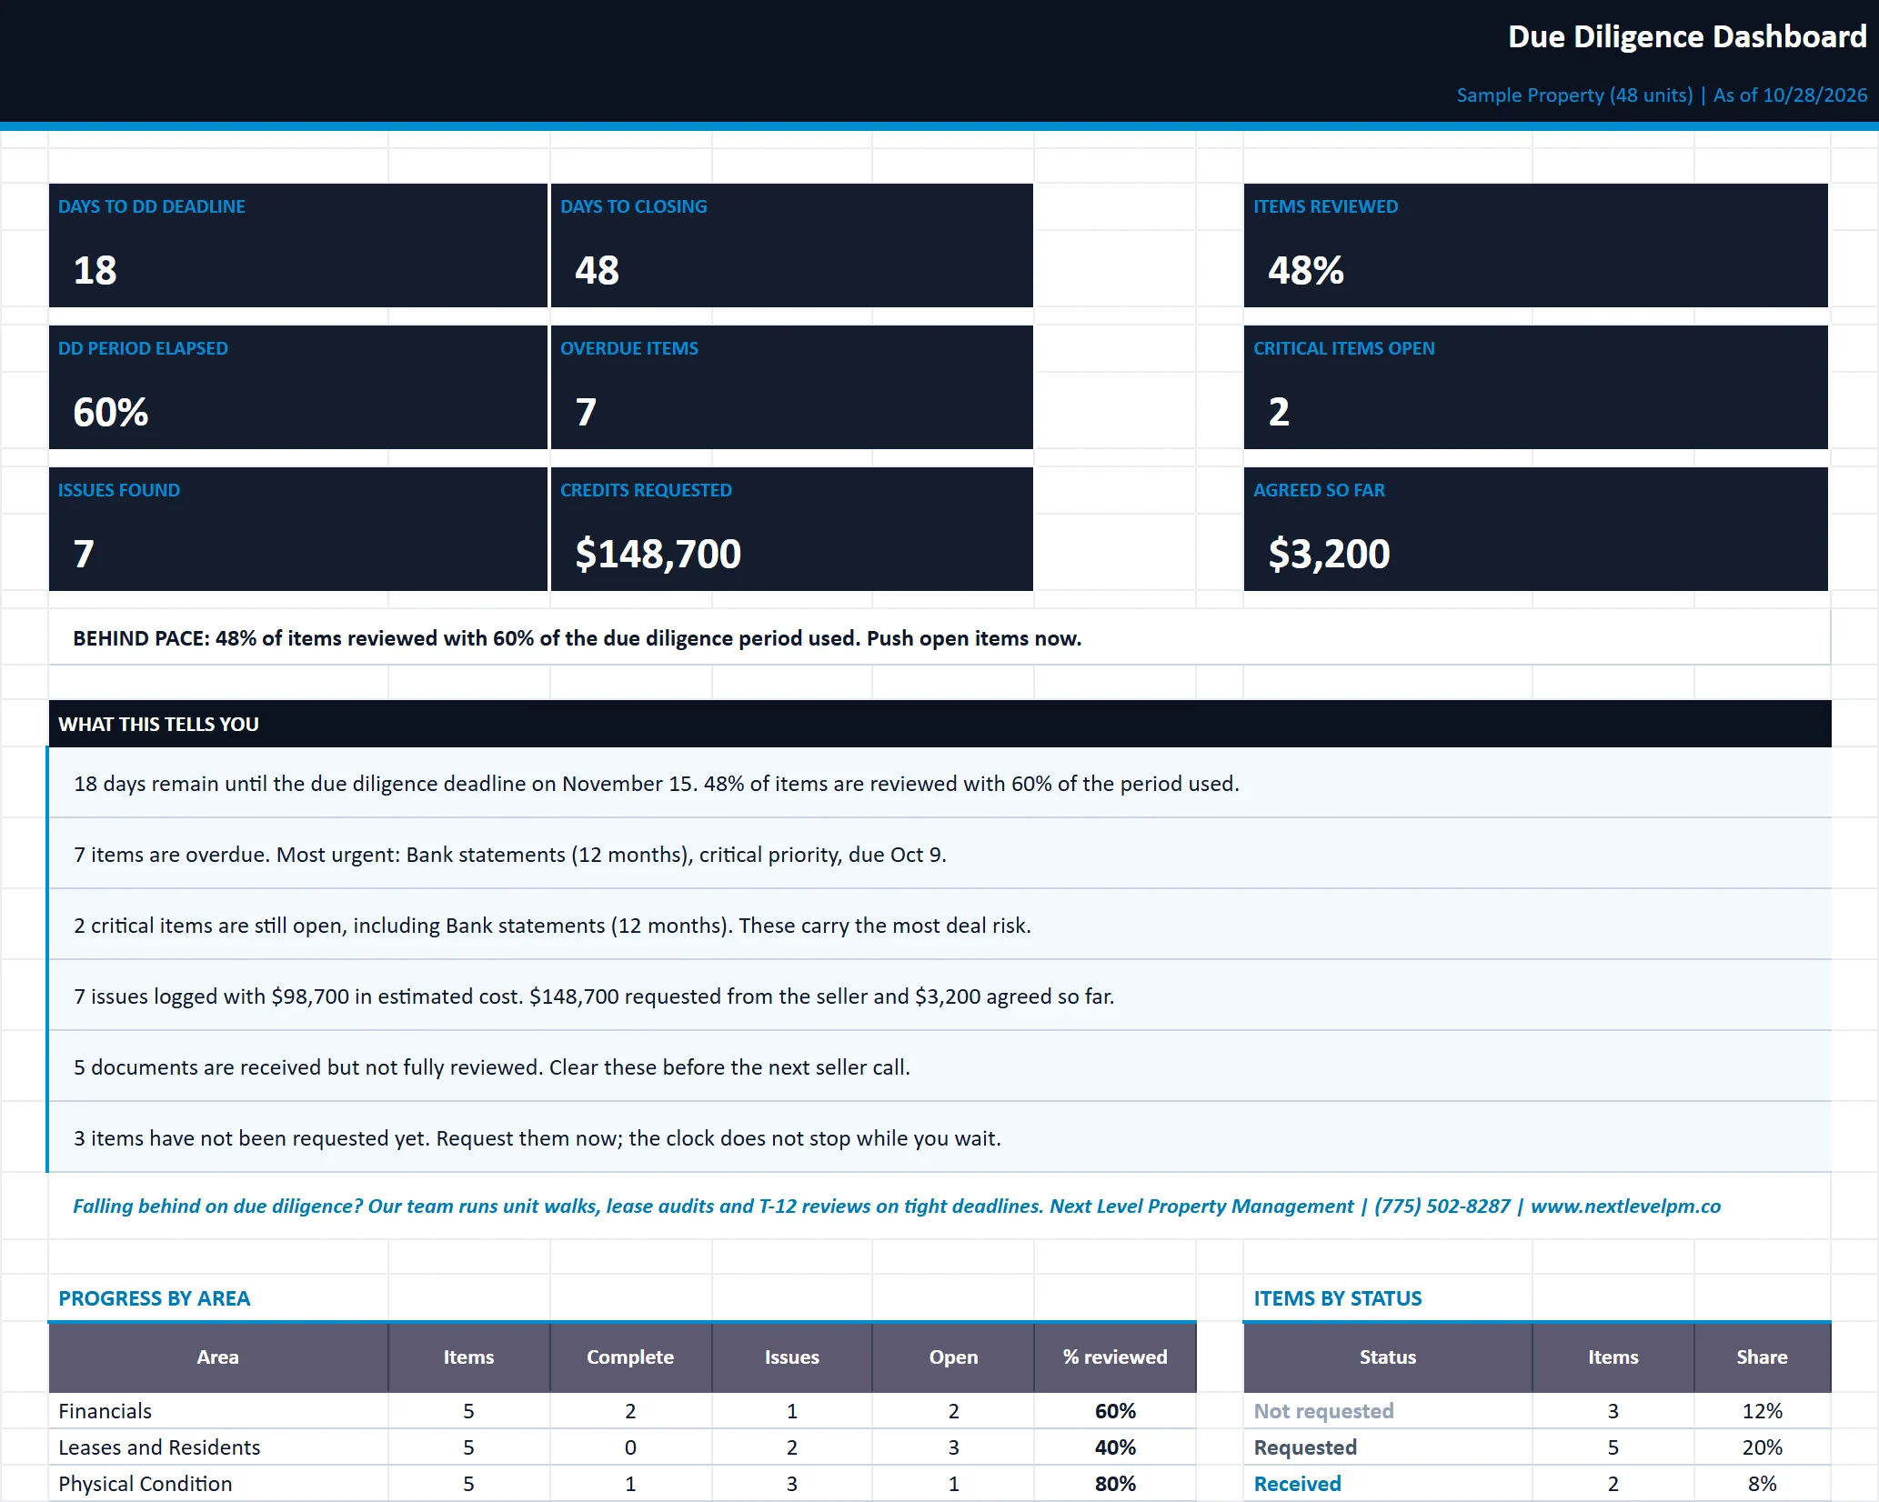
Task: Click the 18 days remain insight row
Action: click(x=939, y=783)
